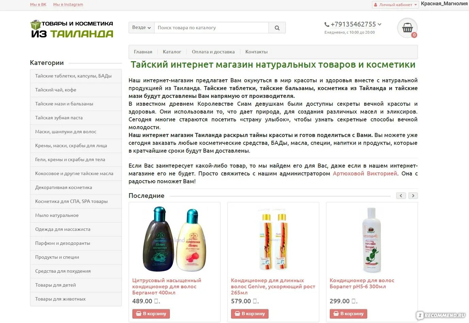Expand the phone number dropdown arrow
This screenshot has width=469, height=323.
[x=379, y=24]
